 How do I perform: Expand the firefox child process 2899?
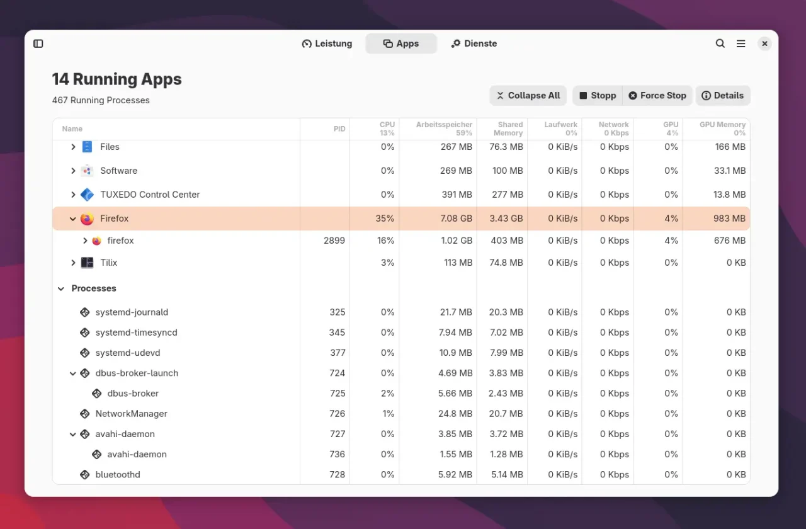(x=85, y=241)
